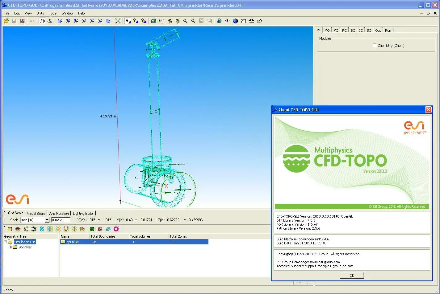This screenshot has width=440, height=294.
Task: Click the rotate red-arrow icon in the lower toolbar
Action: pos(18,229)
